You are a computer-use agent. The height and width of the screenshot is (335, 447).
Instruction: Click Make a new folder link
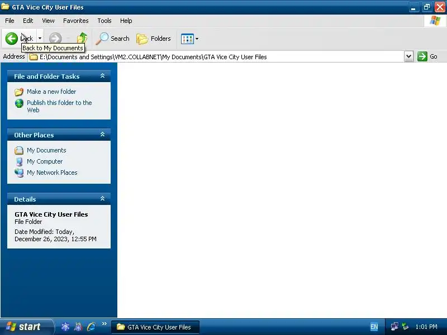click(51, 92)
